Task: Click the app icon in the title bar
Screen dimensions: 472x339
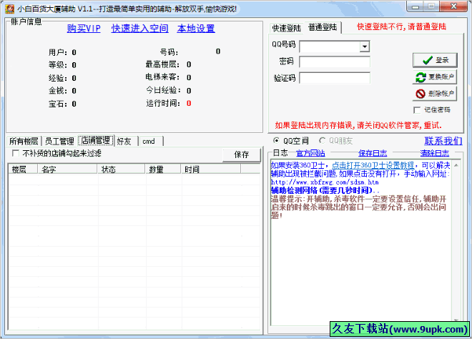Action: (x=9, y=9)
